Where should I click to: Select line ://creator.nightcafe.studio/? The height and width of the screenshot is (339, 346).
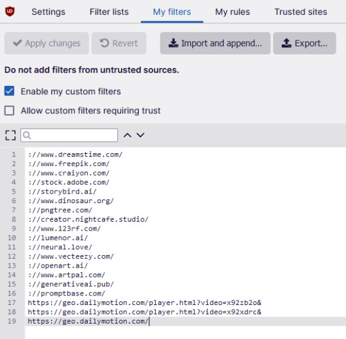88,219
